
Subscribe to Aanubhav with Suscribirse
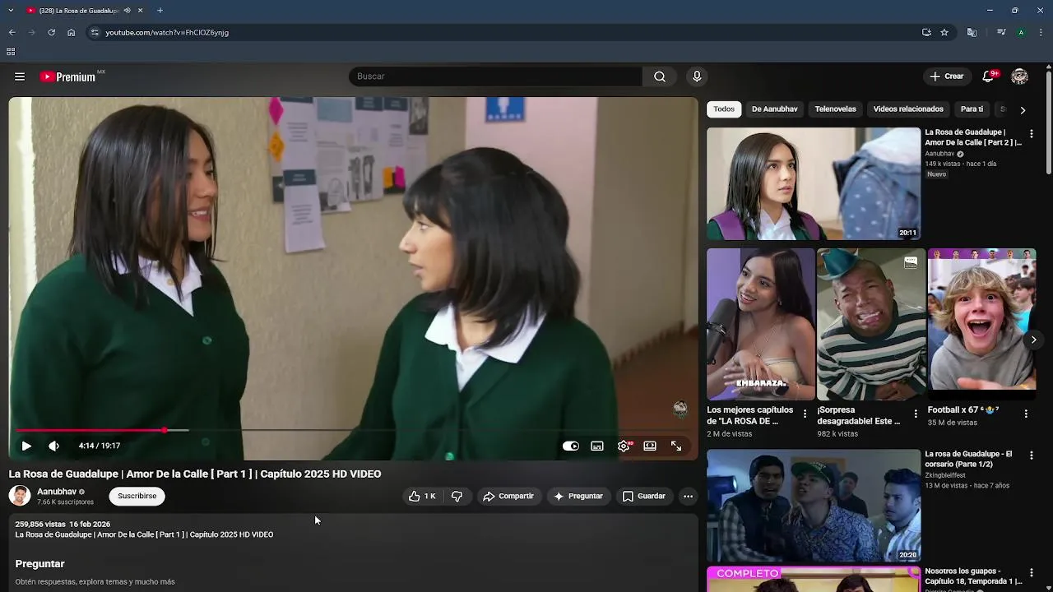click(x=137, y=496)
